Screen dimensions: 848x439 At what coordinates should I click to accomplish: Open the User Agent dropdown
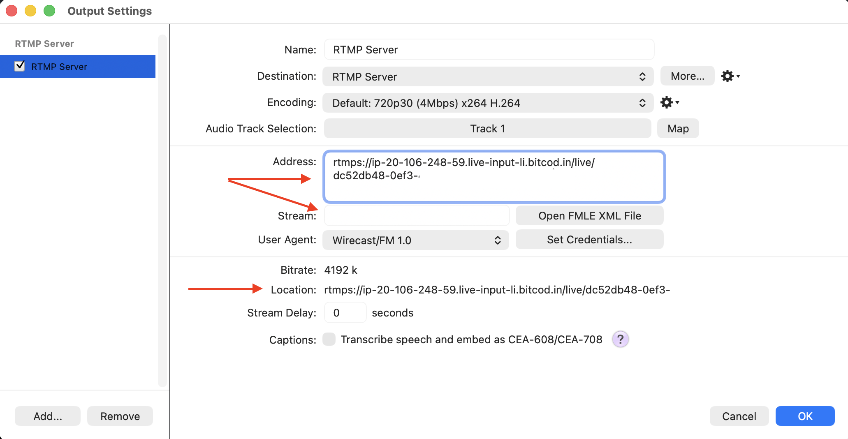pyautogui.click(x=416, y=240)
